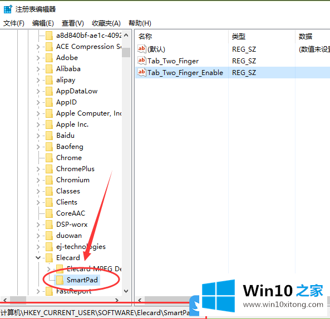
Task: Click the tree pane scroll down arrow
Action: tap(126, 291)
